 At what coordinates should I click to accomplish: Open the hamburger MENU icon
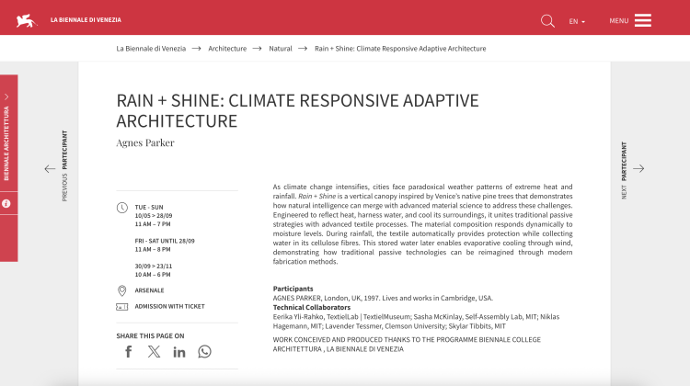pyautogui.click(x=643, y=20)
